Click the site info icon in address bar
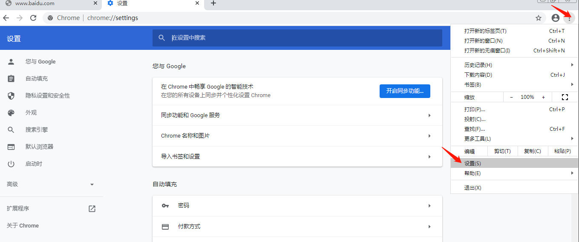Image resolution: width=579 pixels, height=242 pixels. click(50, 18)
